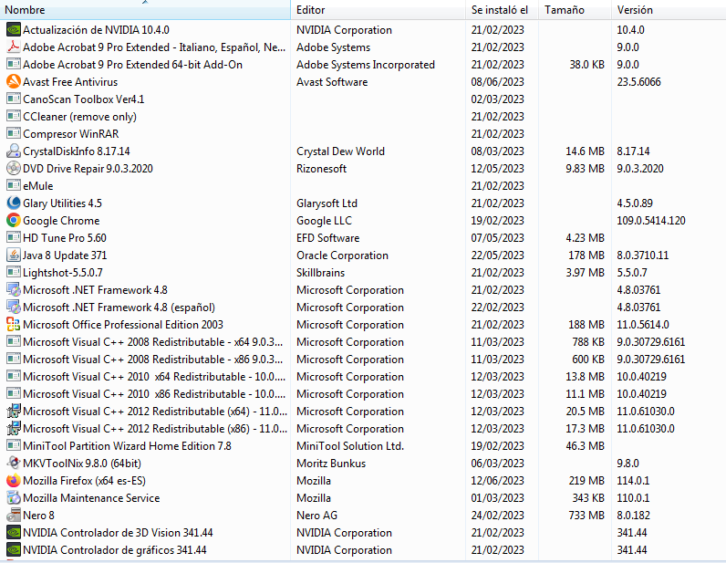The image size is (726, 563).
Task: Sort by the Versión column header
Action: (669, 10)
